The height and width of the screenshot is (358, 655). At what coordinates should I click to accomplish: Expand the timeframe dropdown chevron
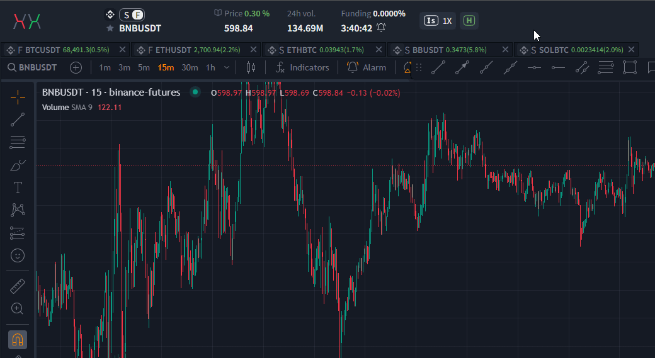click(227, 67)
